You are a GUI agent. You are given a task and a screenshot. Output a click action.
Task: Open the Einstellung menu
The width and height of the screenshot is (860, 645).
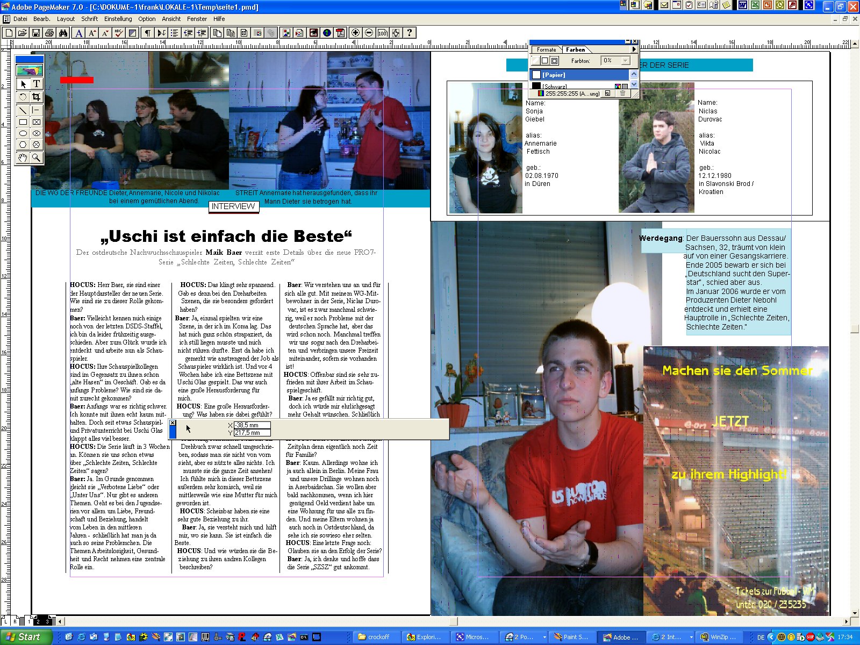pos(118,19)
